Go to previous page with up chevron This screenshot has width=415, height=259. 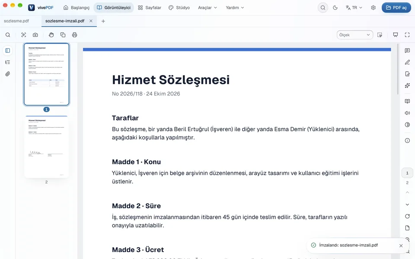coord(407,193)
